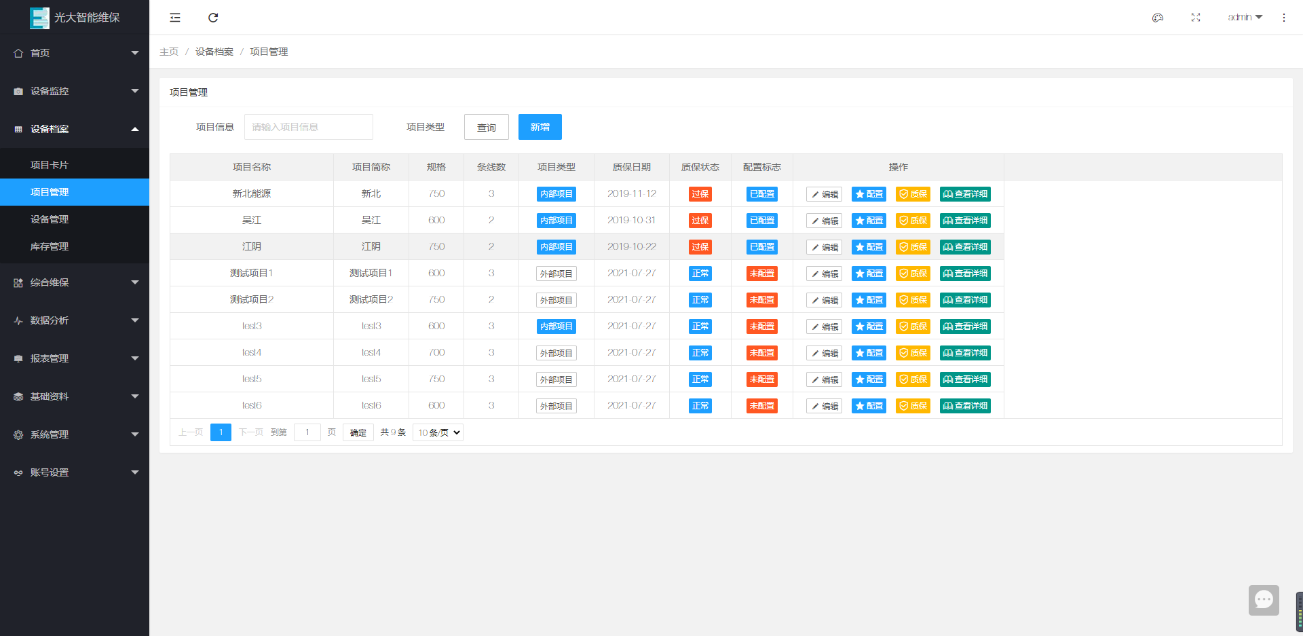Open 设备管理 in the sidebar

(75, 219)
